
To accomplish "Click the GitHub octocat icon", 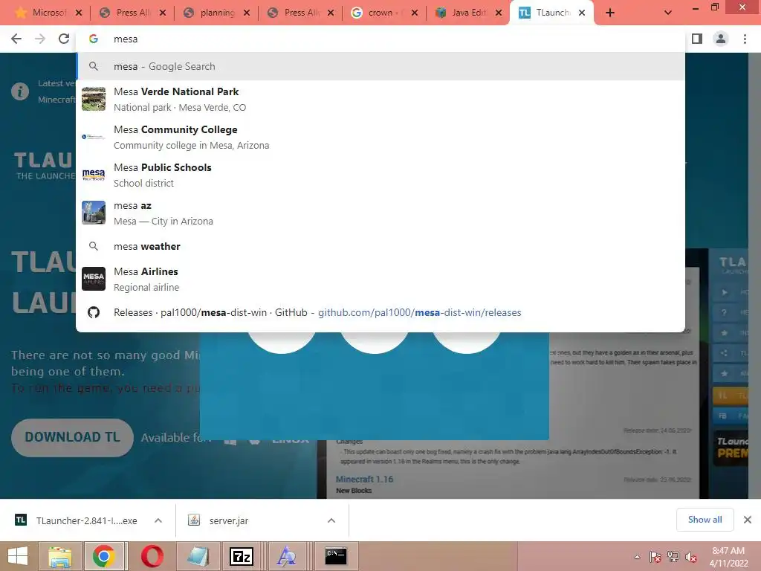I will point(94,312).
